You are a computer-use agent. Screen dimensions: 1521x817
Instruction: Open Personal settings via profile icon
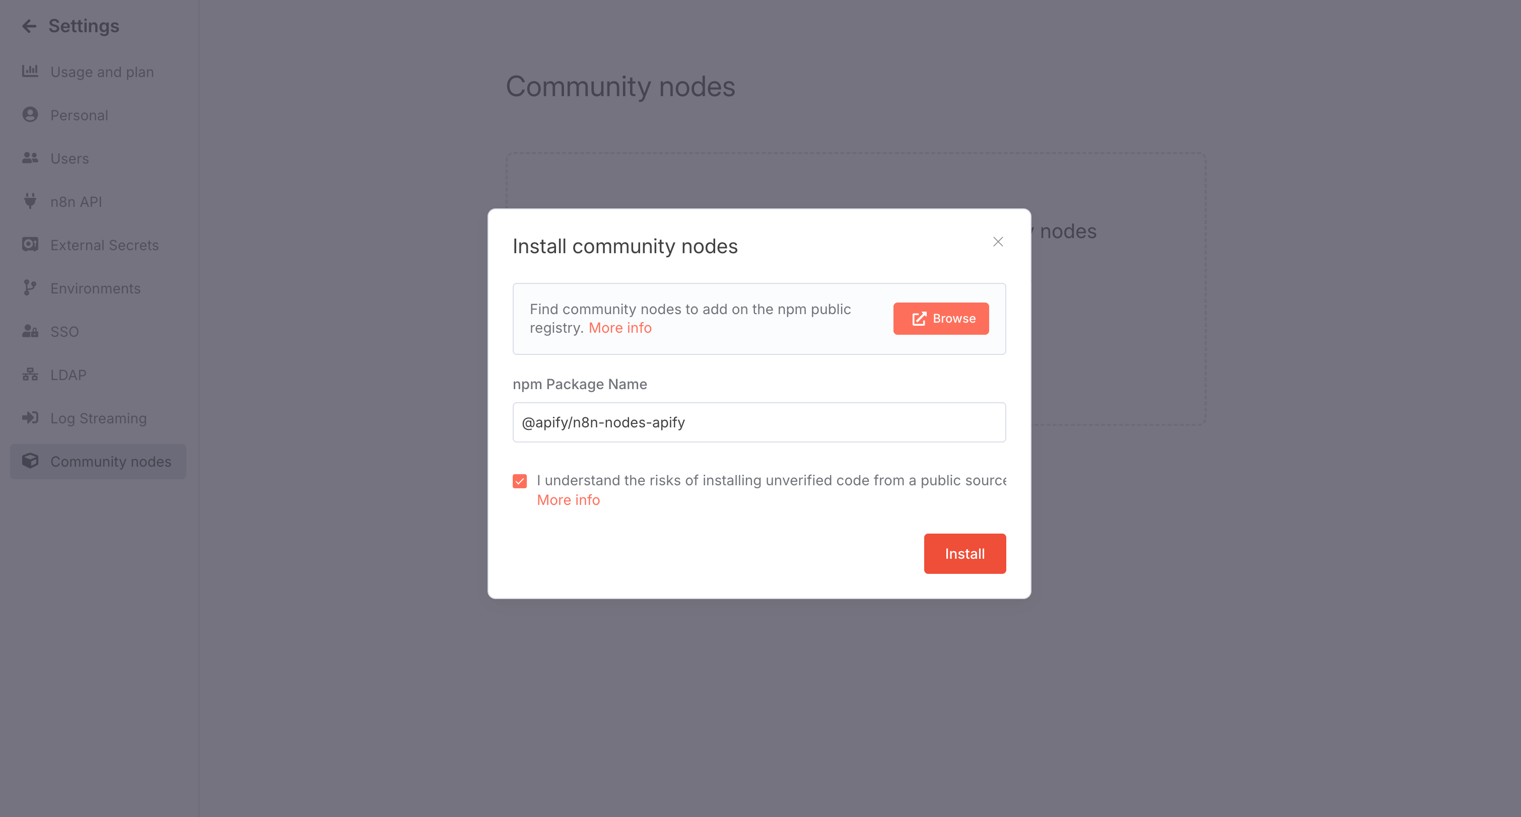point(30,115)
